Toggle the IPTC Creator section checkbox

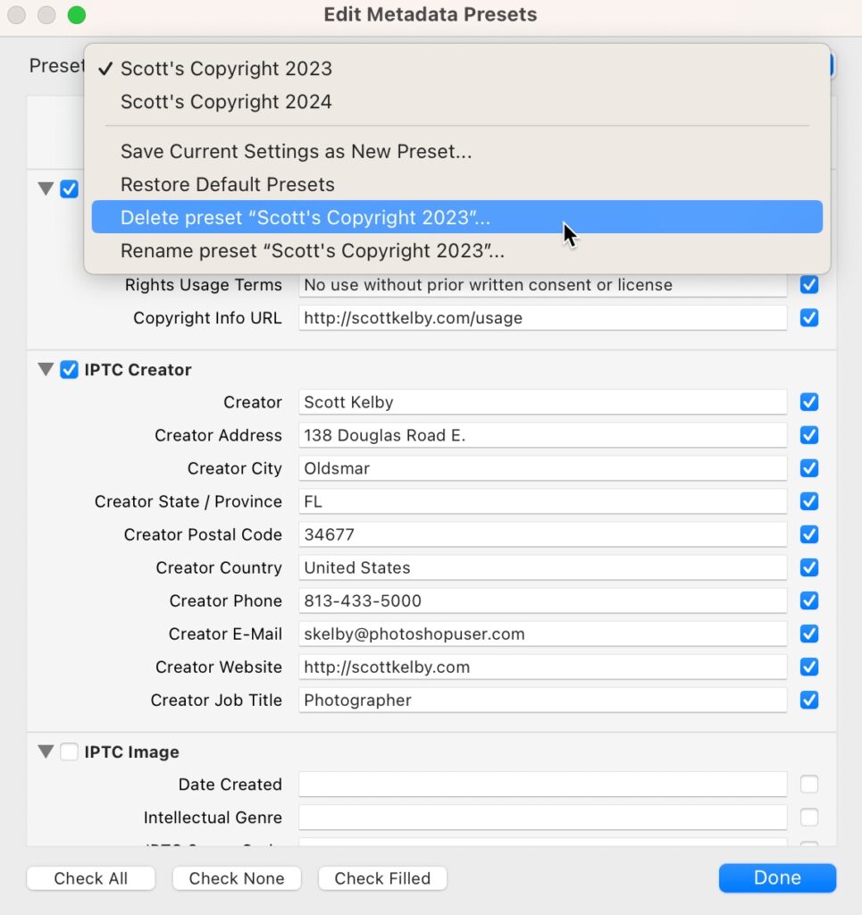69,369
